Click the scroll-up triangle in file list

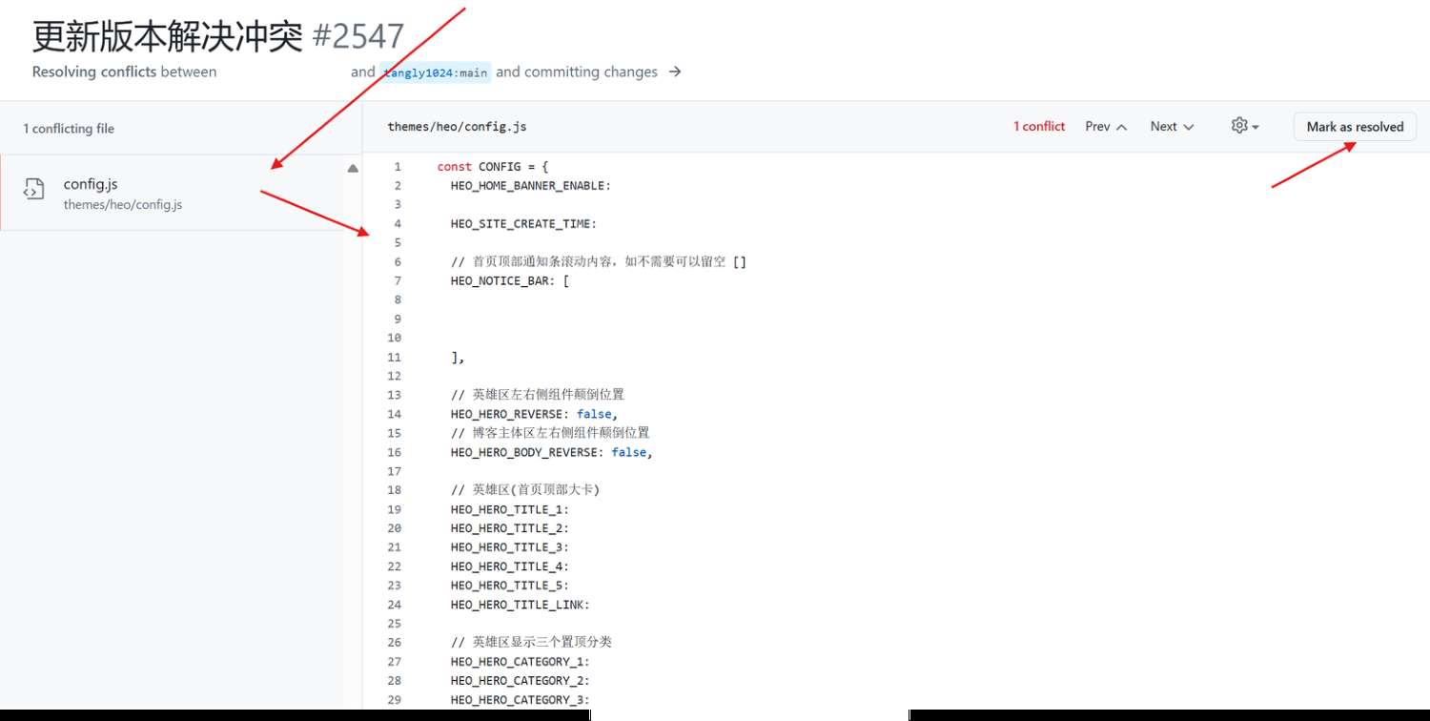point(353,169)
